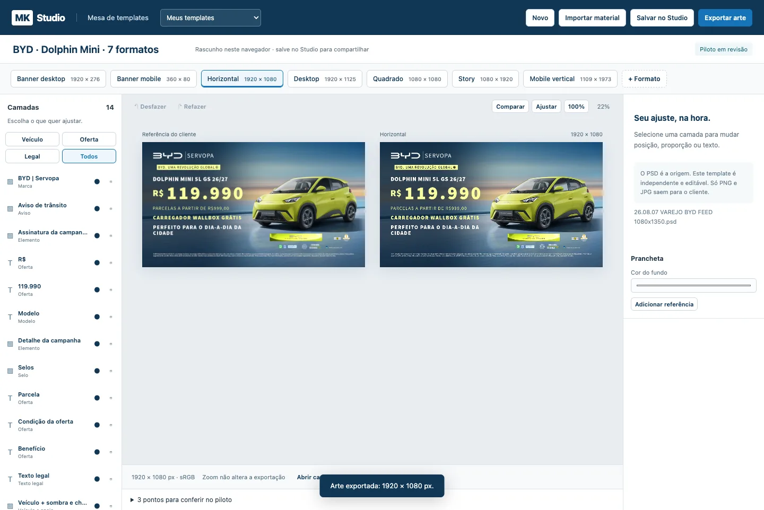This screenshot has width=764, height=510.
Task: Toggle visibility dot of Modelo layer
Action: pyautogui.click(x=97, y=317)
